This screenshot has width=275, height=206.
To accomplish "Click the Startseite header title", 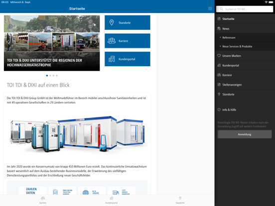I will pos(77,8).
